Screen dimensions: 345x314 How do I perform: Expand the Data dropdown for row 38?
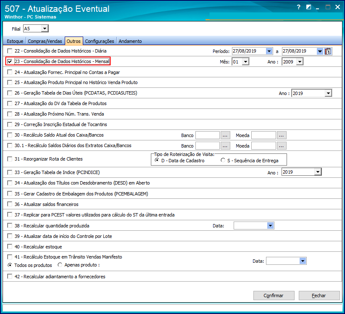[x=271, y=226]
